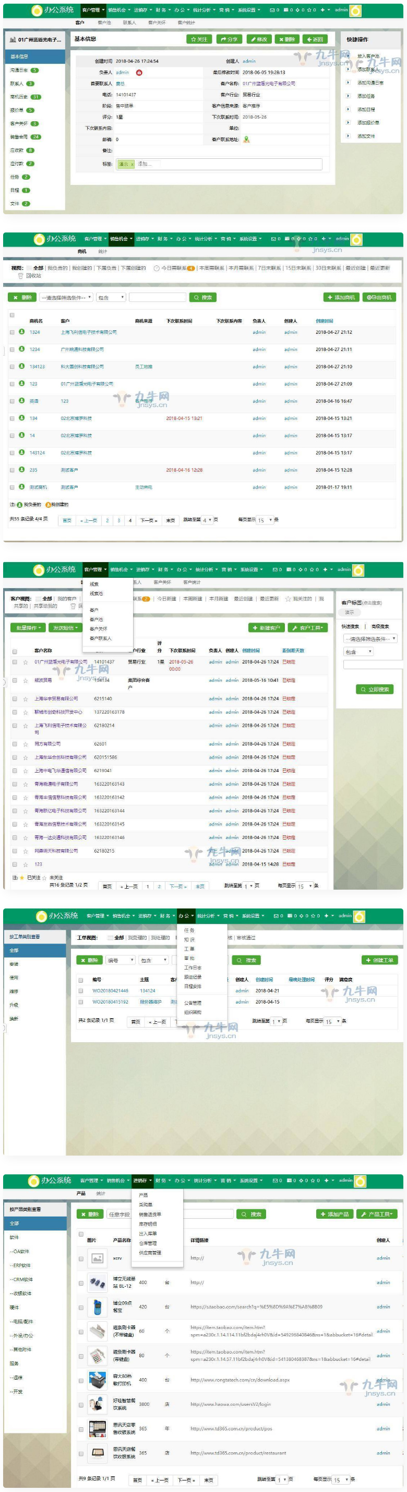Select the checkbox for product 博立09点餐宝
Screen dimensions: 407x1492
(81, 1307)
